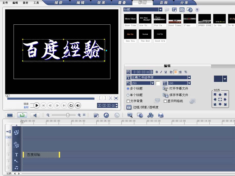The width and height of the screenshot is (235, 176).
Task: Center the title on screen
Action: click(x=220, y=99)
